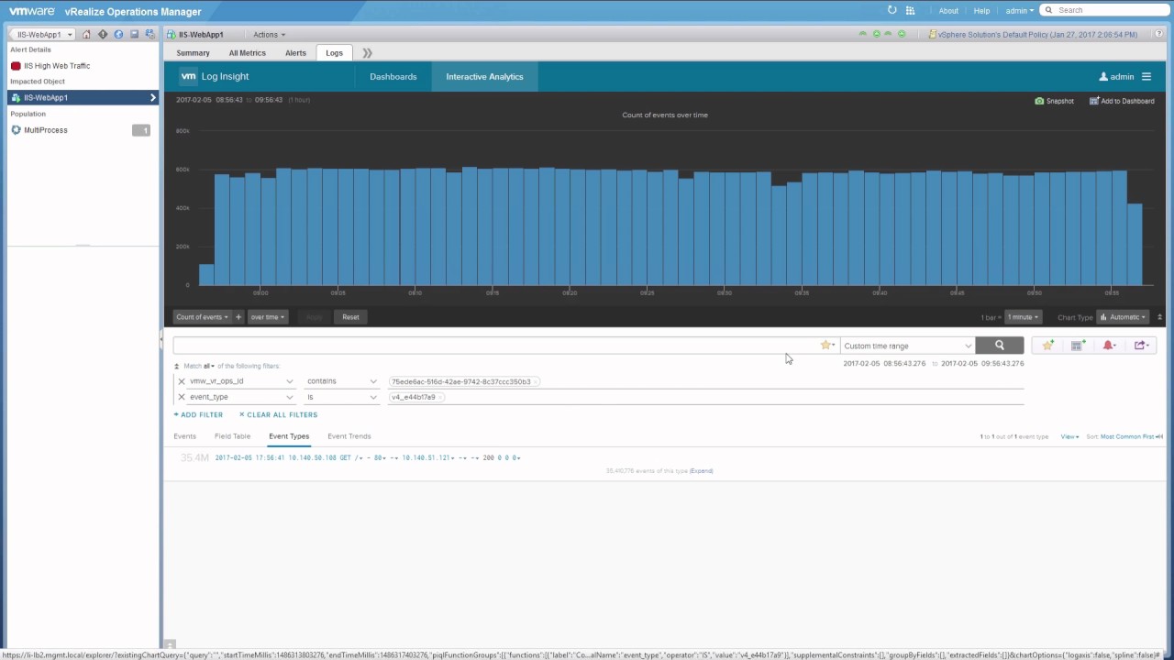Viewport: 1174px width, 660px height.
Task: Open the Log Insight hamburger menu
Action: tap(1146, 77)
